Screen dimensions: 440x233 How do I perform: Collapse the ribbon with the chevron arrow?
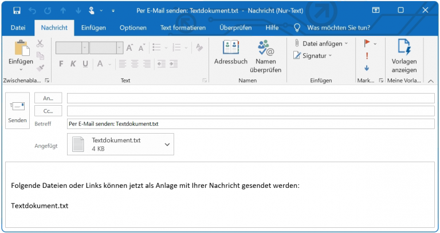pyautogui.click(x=431, y=81)
